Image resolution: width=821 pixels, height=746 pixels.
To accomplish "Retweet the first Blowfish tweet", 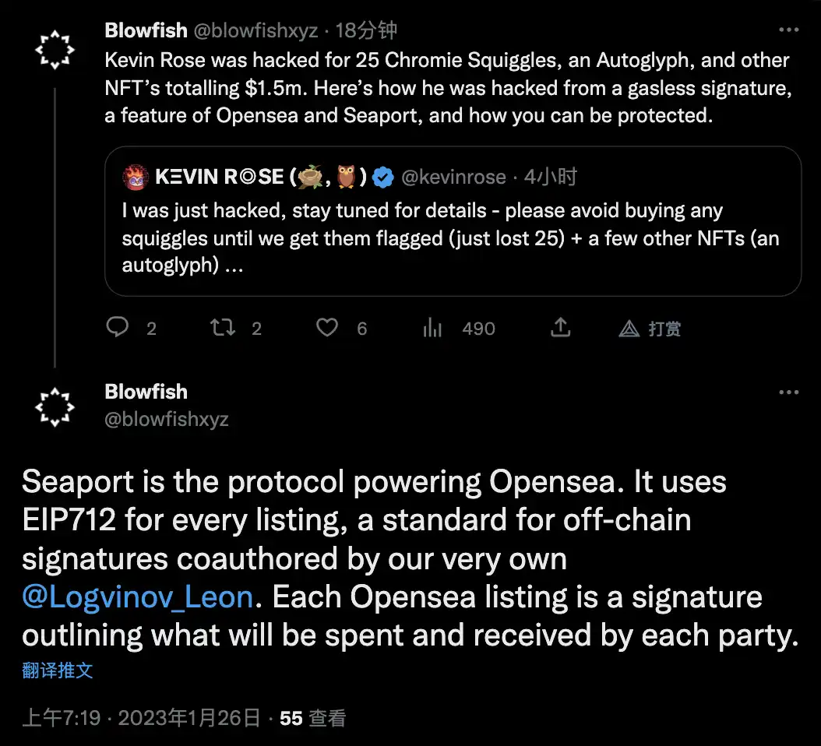I will [x=223, y=328].
